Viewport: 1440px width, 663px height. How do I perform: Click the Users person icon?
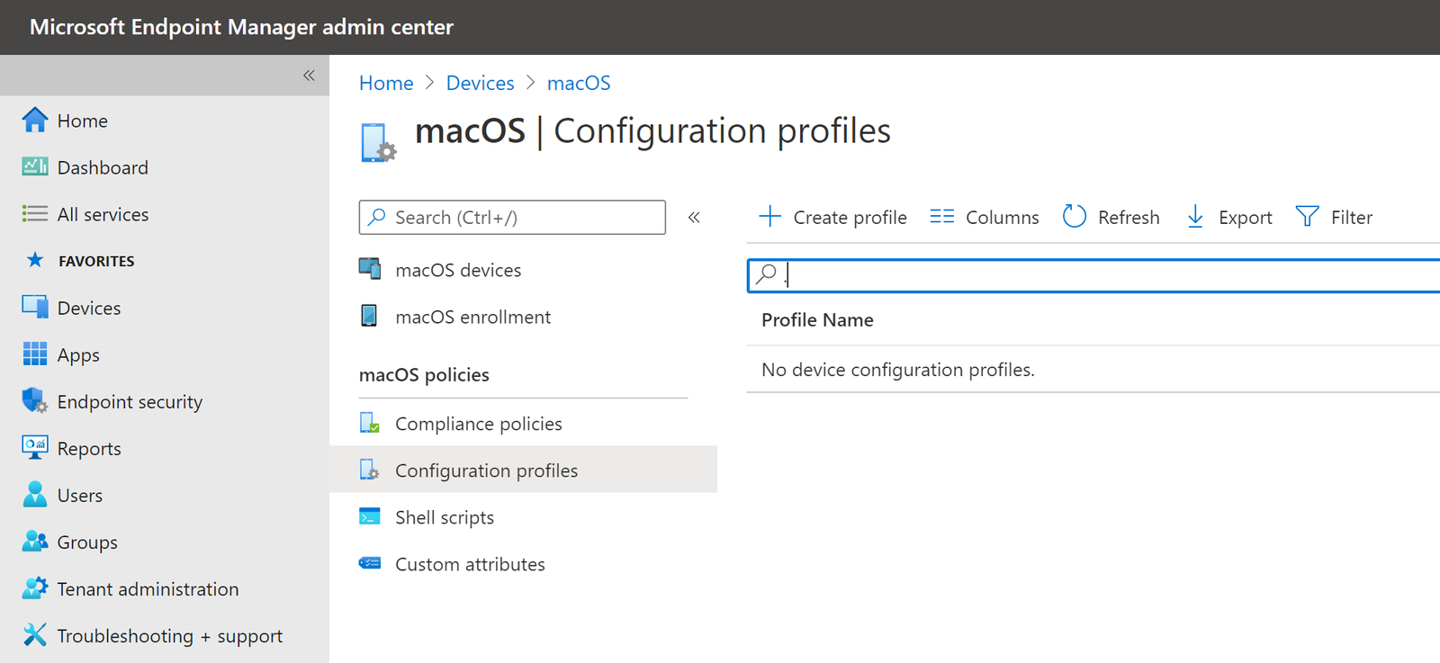(x=35, y=494)
